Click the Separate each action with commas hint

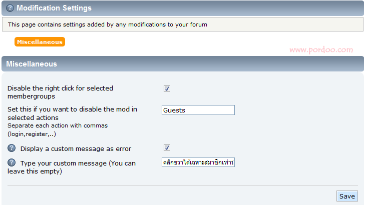tap(58, 125)
